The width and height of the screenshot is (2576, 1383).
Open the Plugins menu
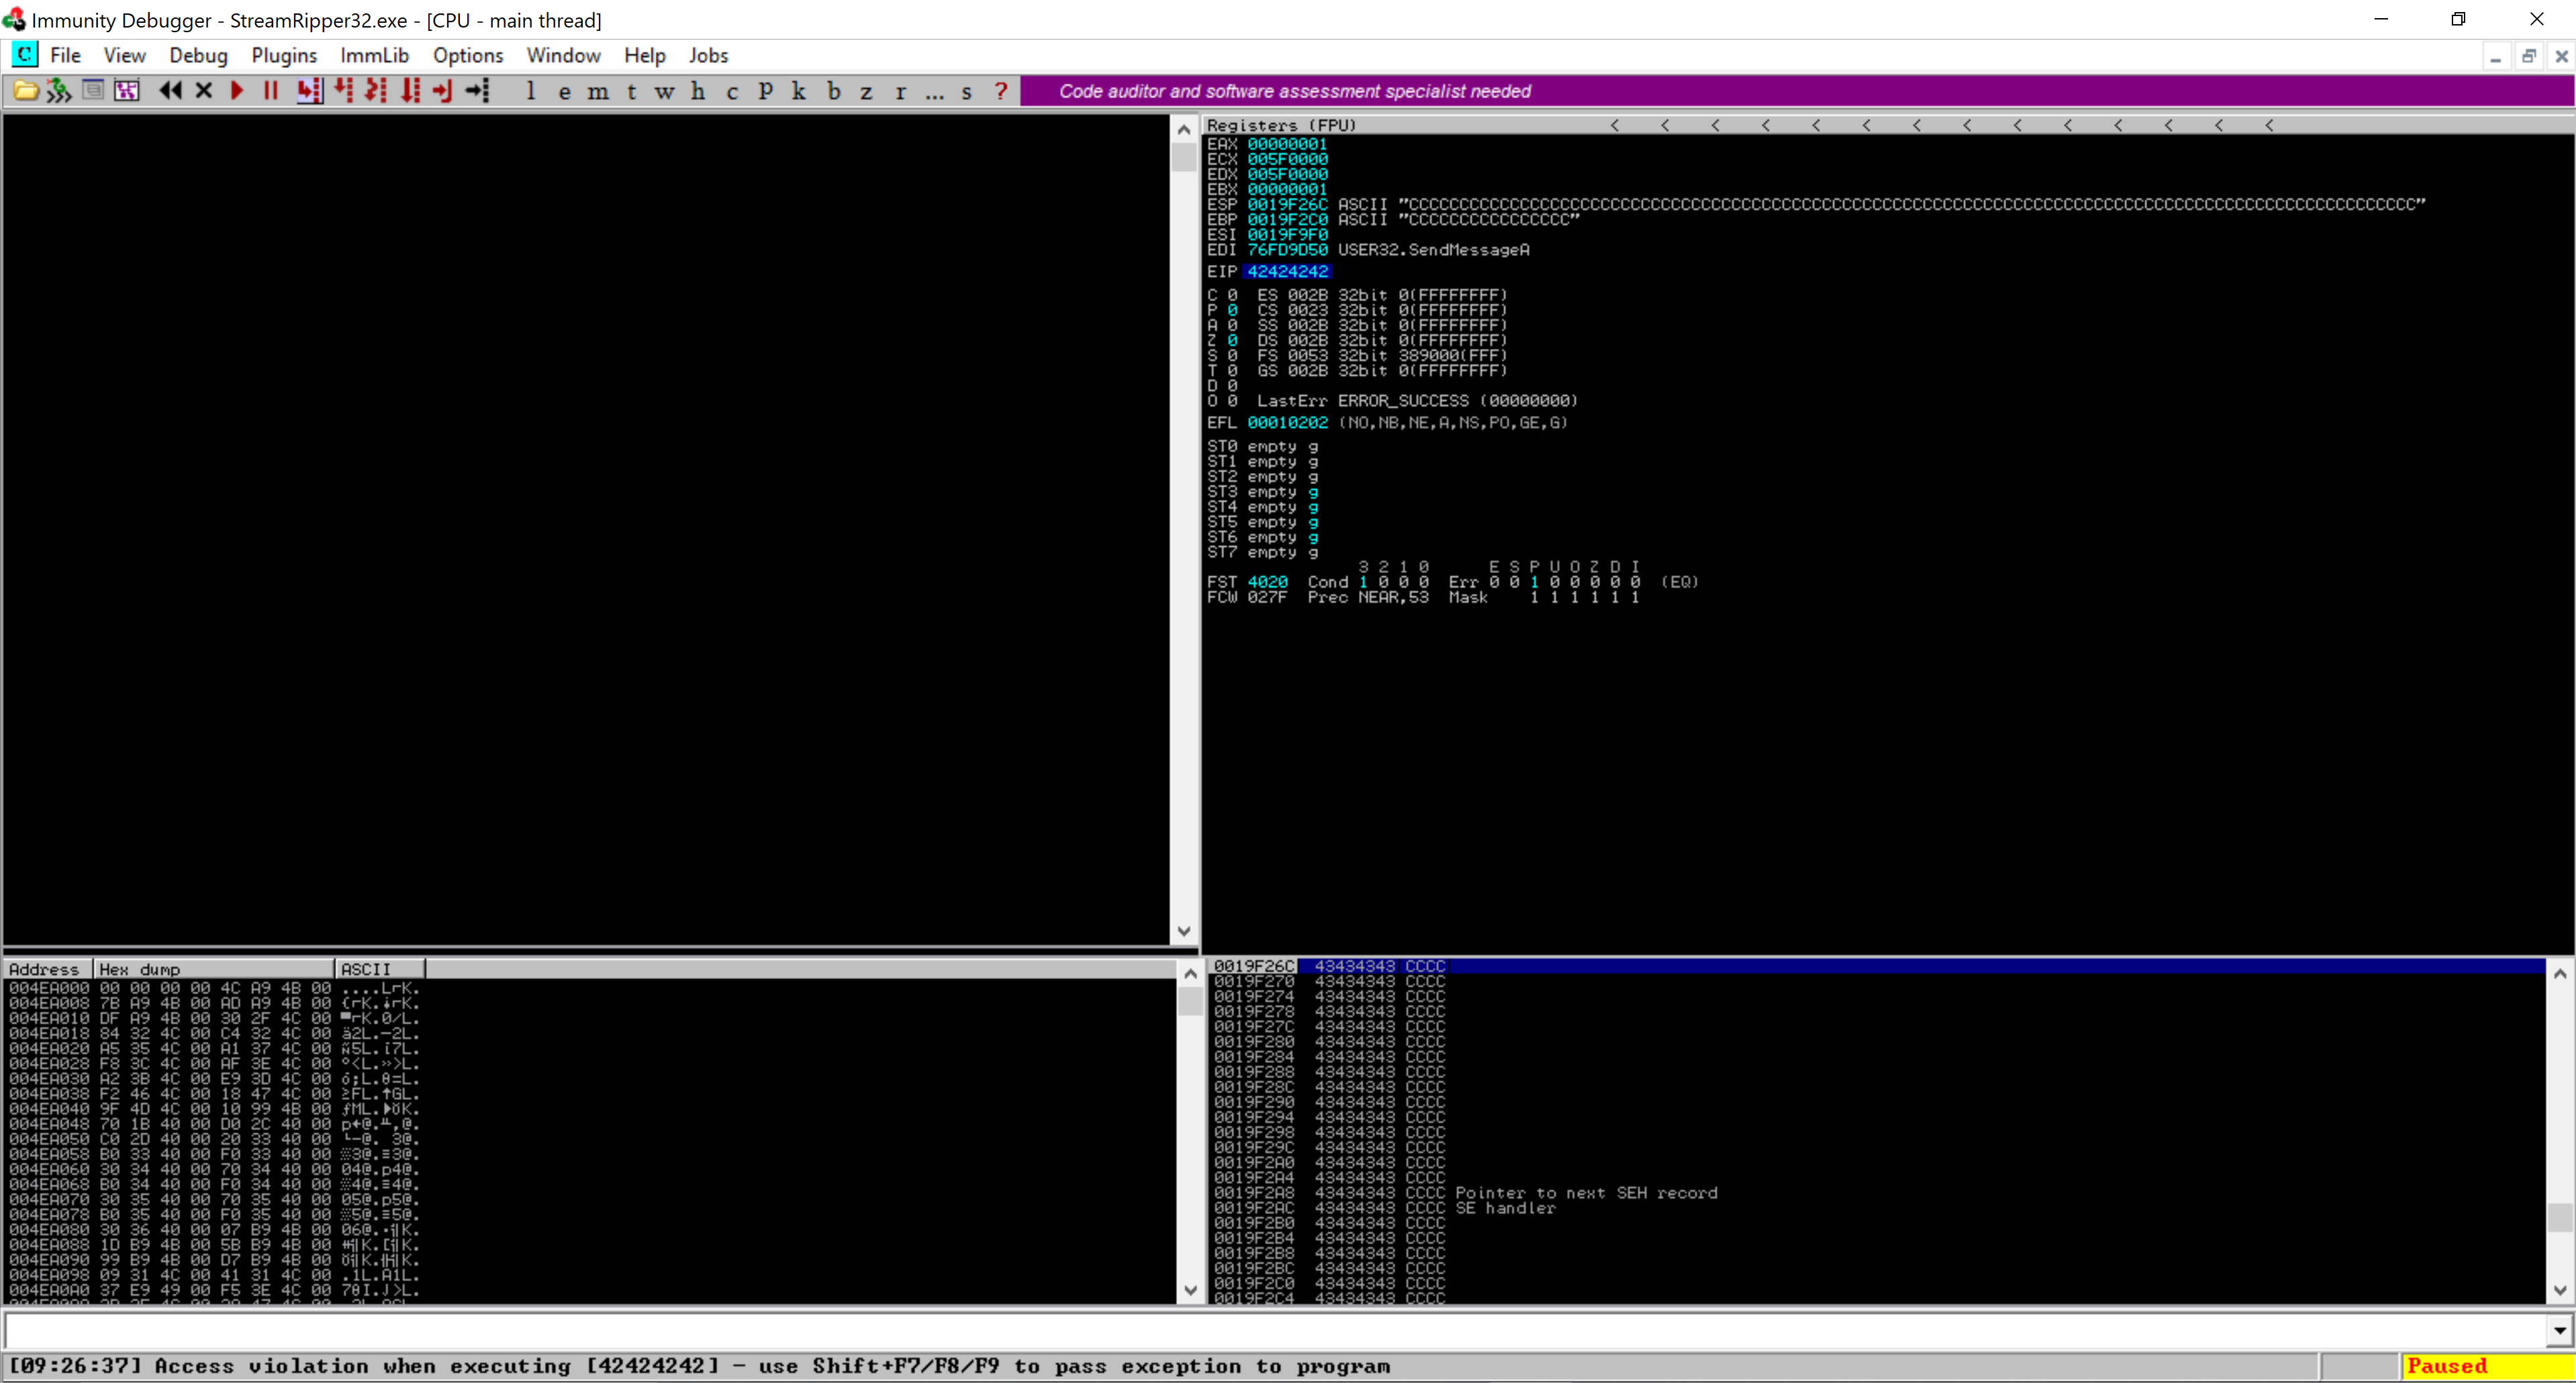(284, 55)
